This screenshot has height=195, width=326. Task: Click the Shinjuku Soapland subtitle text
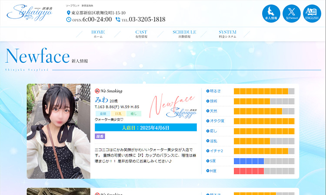[x=27, y=70]
